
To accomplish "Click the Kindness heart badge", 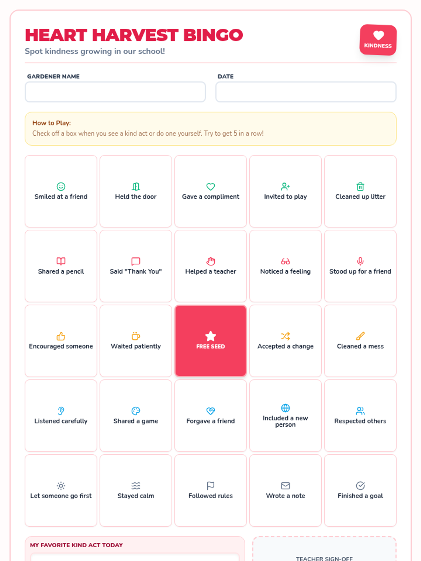I will pos(378,40).
